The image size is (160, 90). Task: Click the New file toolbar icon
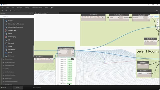pyautogui.click(x=2, y=10)
